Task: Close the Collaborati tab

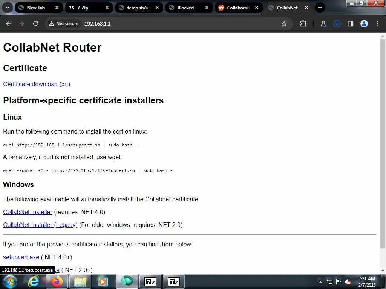Action: (257, 8)
